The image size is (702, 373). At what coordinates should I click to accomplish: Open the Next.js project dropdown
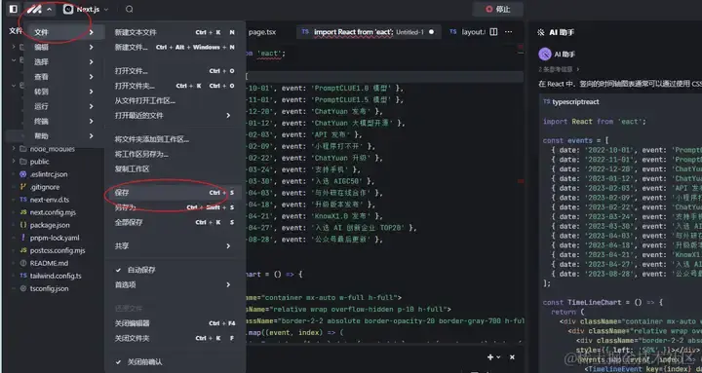click(86, 9)
